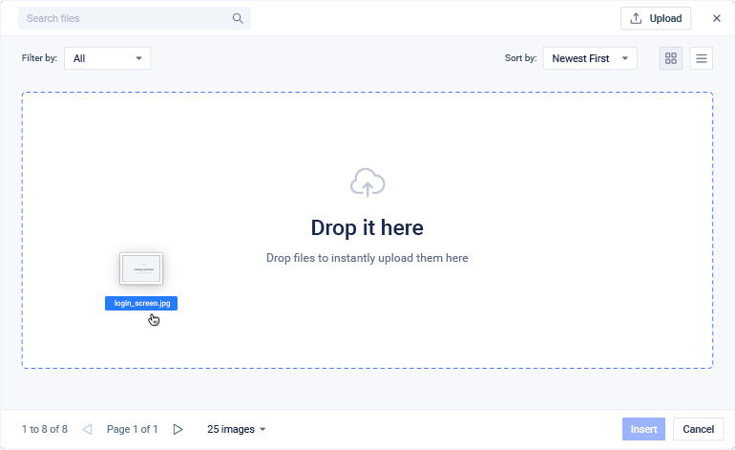Click the magnifier icon in search box

pos(238,18)
